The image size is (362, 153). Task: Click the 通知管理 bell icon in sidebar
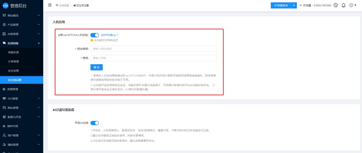[4, 145]
